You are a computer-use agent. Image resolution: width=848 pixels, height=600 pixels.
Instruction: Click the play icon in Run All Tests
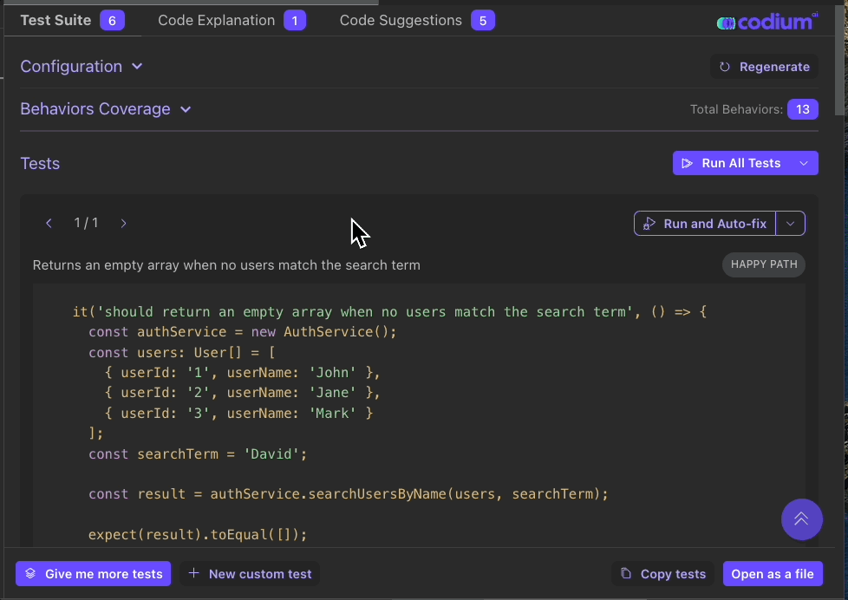[687, 163]
